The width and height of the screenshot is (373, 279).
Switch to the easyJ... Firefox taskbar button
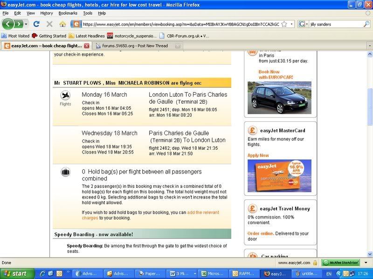pos(276,274)
